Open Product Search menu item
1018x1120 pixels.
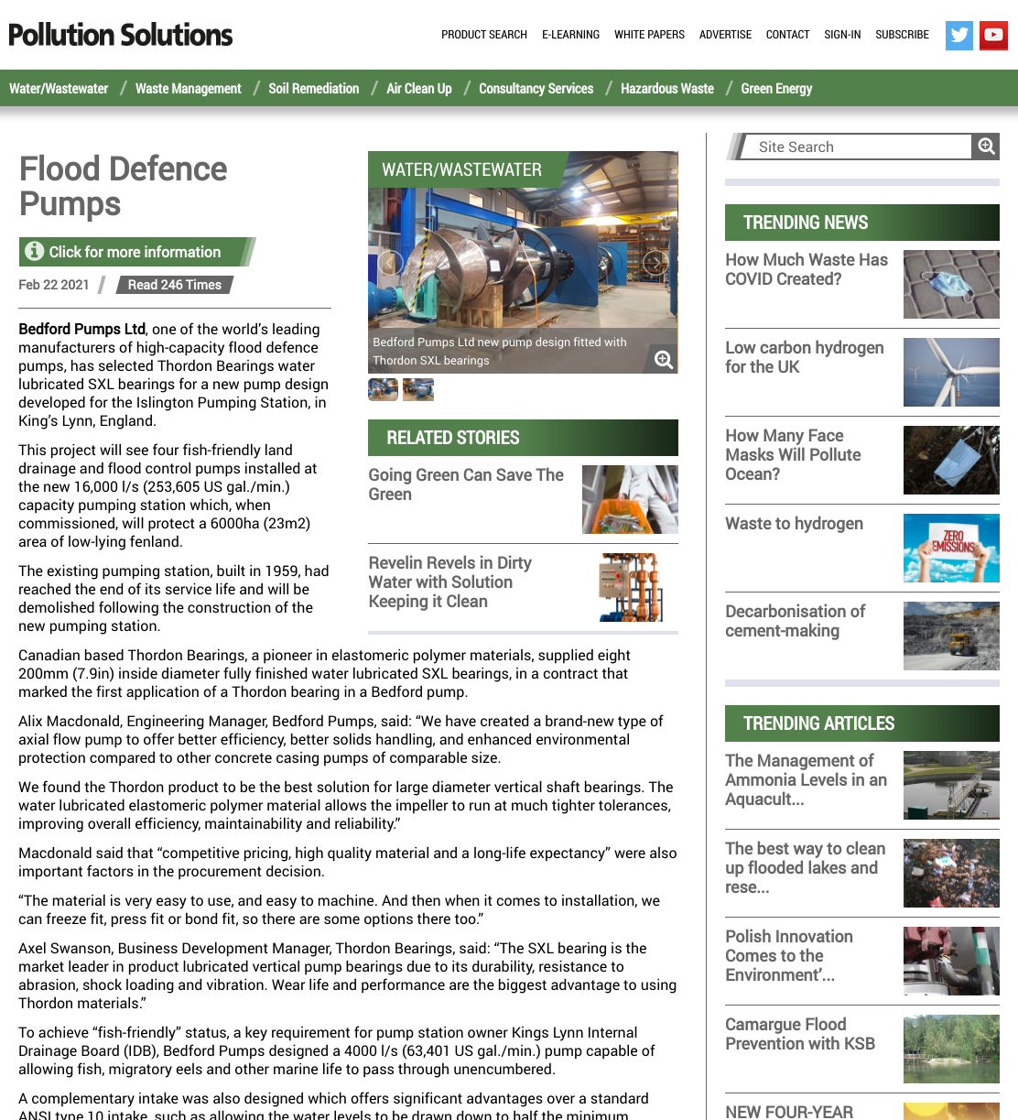(484, 35)
